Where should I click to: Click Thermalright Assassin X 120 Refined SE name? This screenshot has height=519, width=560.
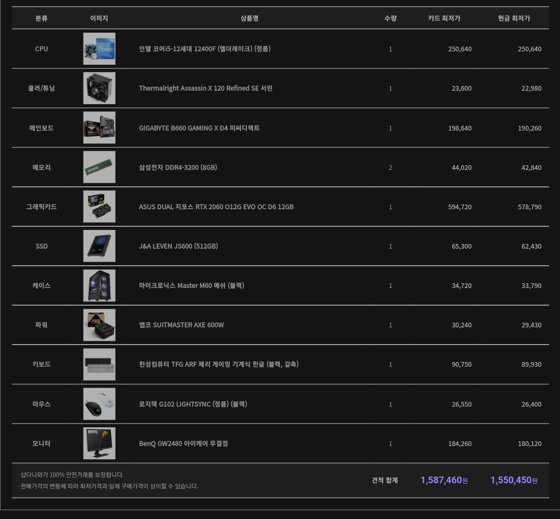pyautogui.click(x=206, y=88)
